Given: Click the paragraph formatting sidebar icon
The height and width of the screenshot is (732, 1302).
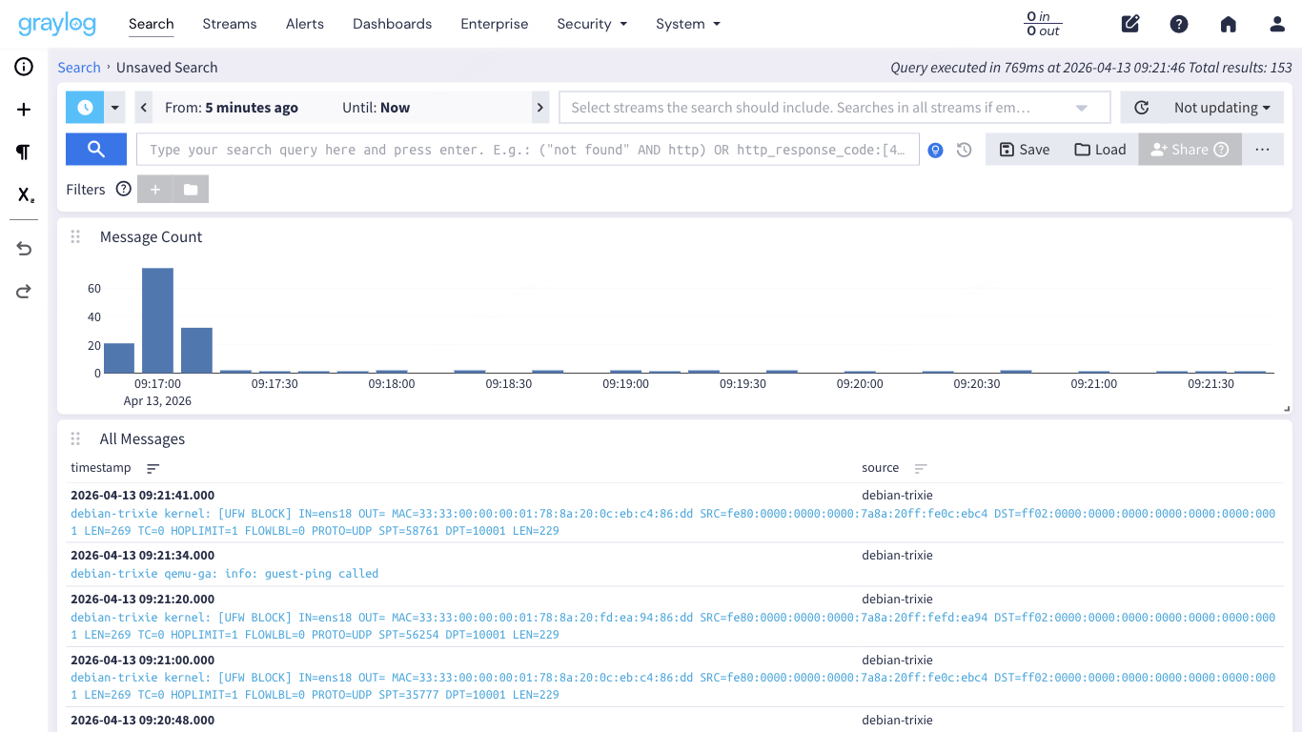Looking at the screenshot, I should tap(23, 152).
